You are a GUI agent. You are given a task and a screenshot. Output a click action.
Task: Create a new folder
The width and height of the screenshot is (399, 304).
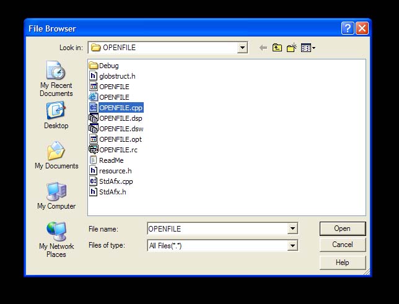coord(291,48)
